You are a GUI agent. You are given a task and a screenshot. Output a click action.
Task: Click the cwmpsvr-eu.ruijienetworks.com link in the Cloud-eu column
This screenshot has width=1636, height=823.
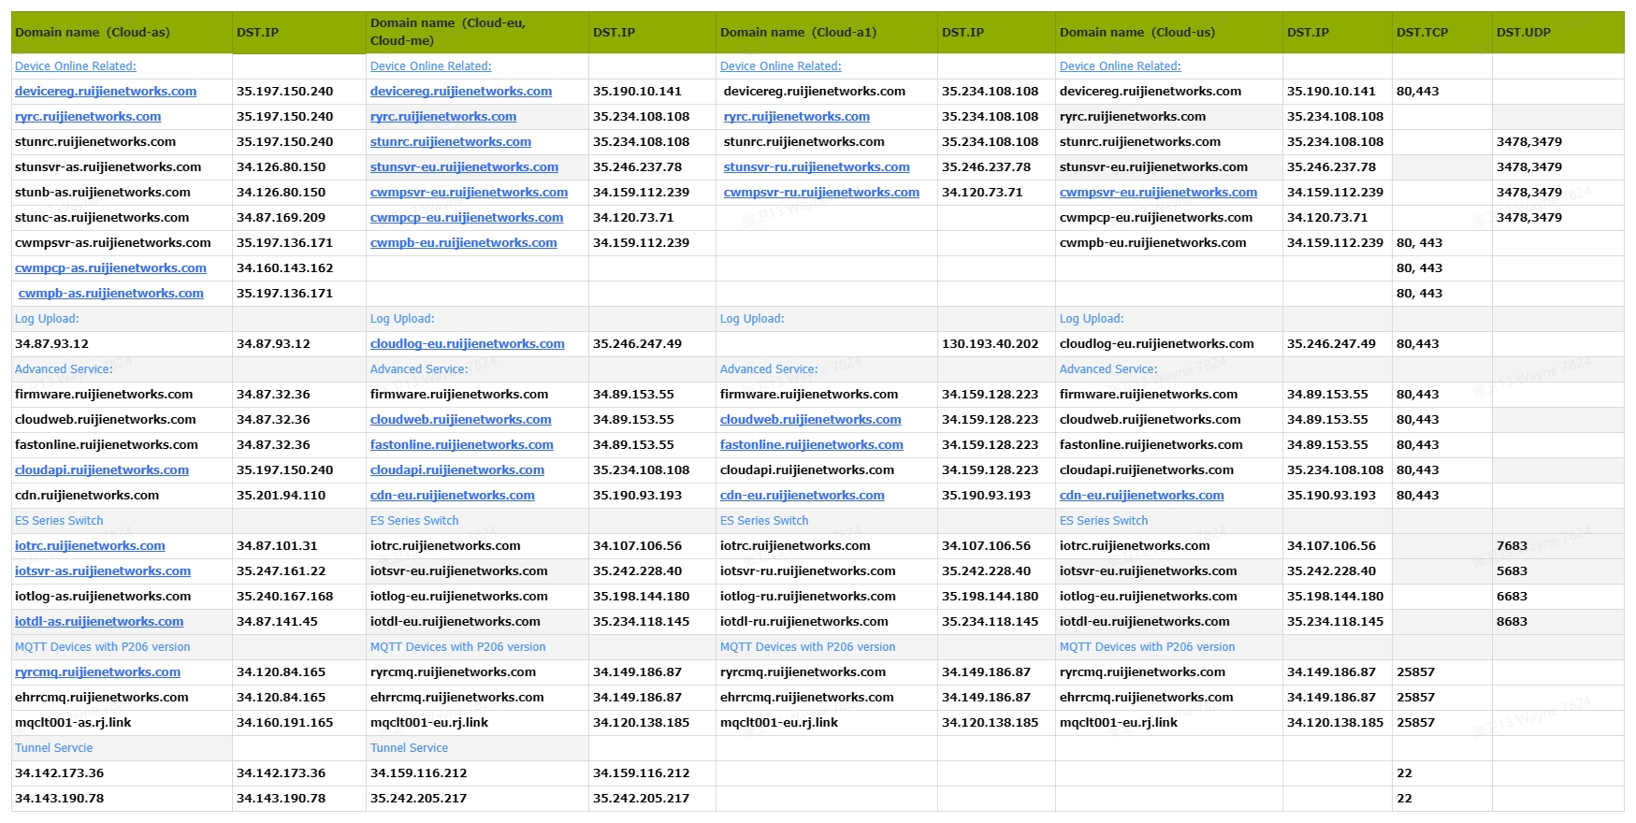coord(470,193)
